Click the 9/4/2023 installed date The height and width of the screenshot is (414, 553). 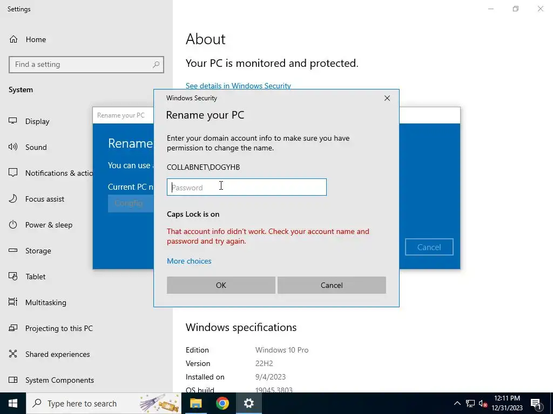[271, 377]
